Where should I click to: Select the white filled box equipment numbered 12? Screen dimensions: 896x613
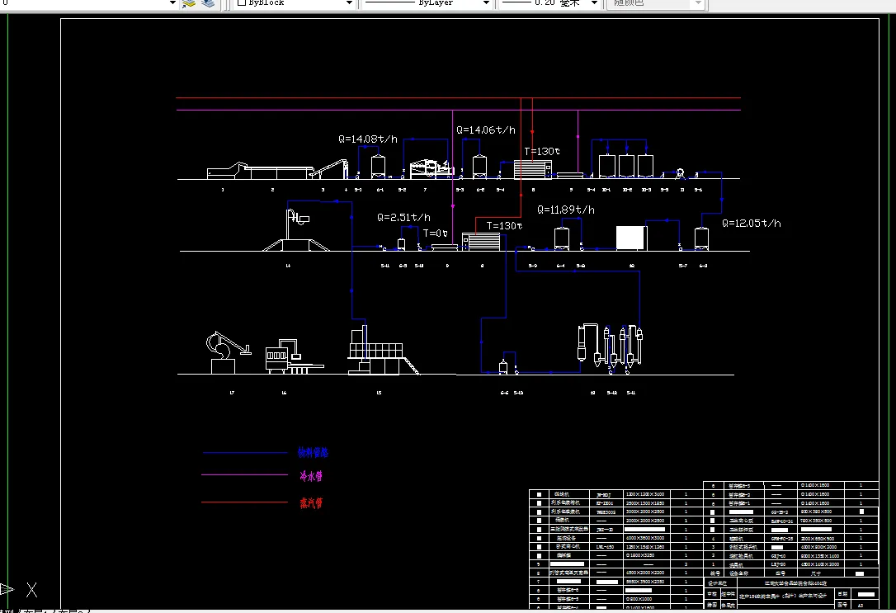click(631, 238)
